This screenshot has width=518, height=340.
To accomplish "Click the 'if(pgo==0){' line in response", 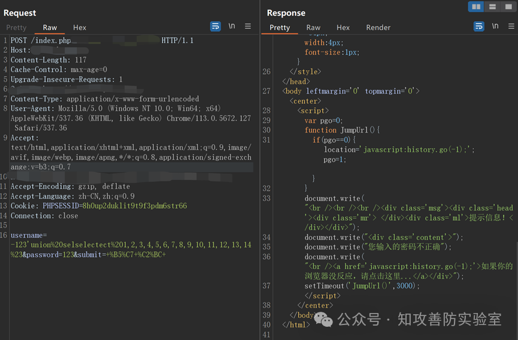I will point(334,140).
